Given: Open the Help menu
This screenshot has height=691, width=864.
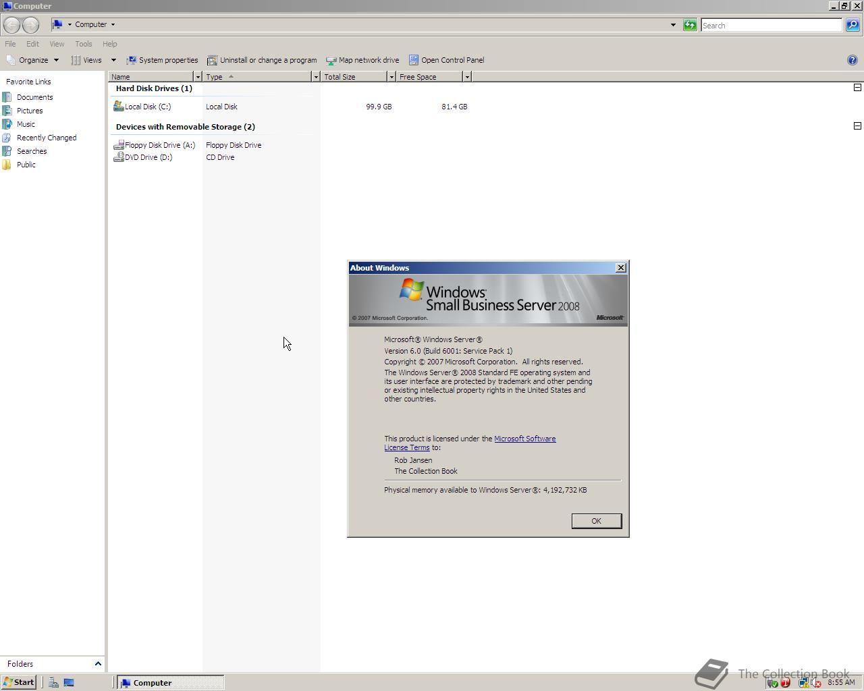Looking at the screenshot, I should (109, 44).
